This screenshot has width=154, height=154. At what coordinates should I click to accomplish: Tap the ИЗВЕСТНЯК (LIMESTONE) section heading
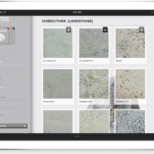(68, 21)
